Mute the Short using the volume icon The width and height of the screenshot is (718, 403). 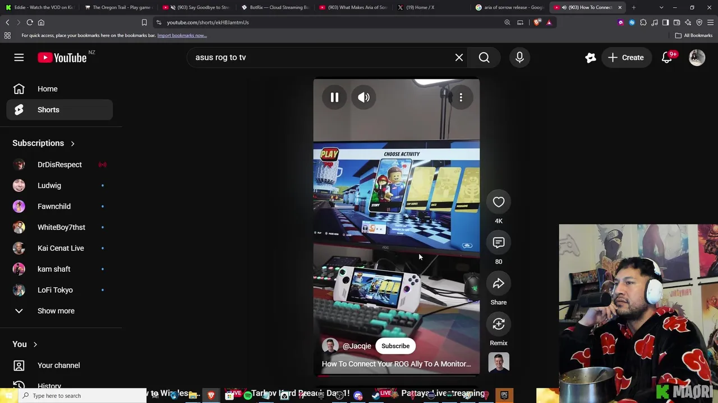364,97
